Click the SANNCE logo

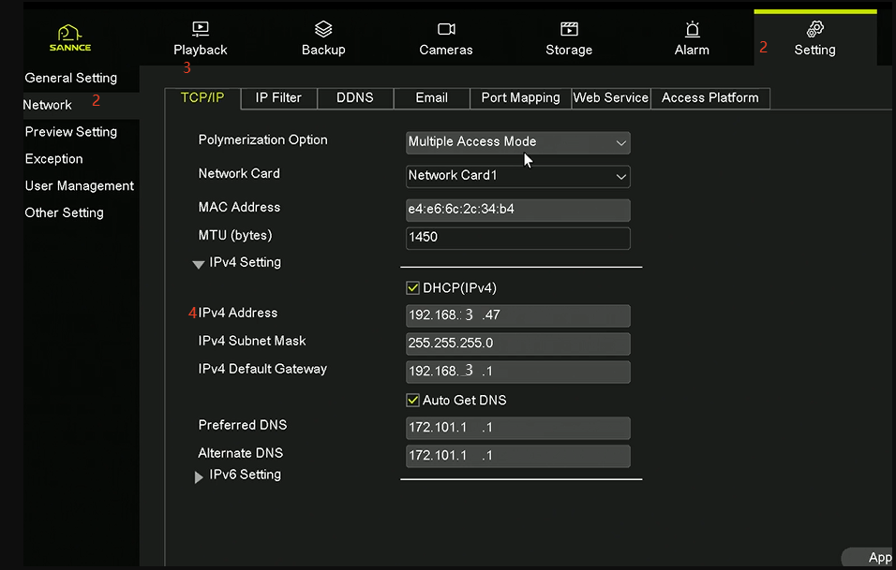tap(70, 37)
